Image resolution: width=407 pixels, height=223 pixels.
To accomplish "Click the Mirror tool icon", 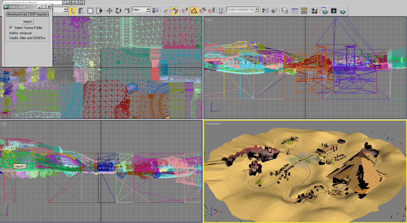I will coord(266,11).
